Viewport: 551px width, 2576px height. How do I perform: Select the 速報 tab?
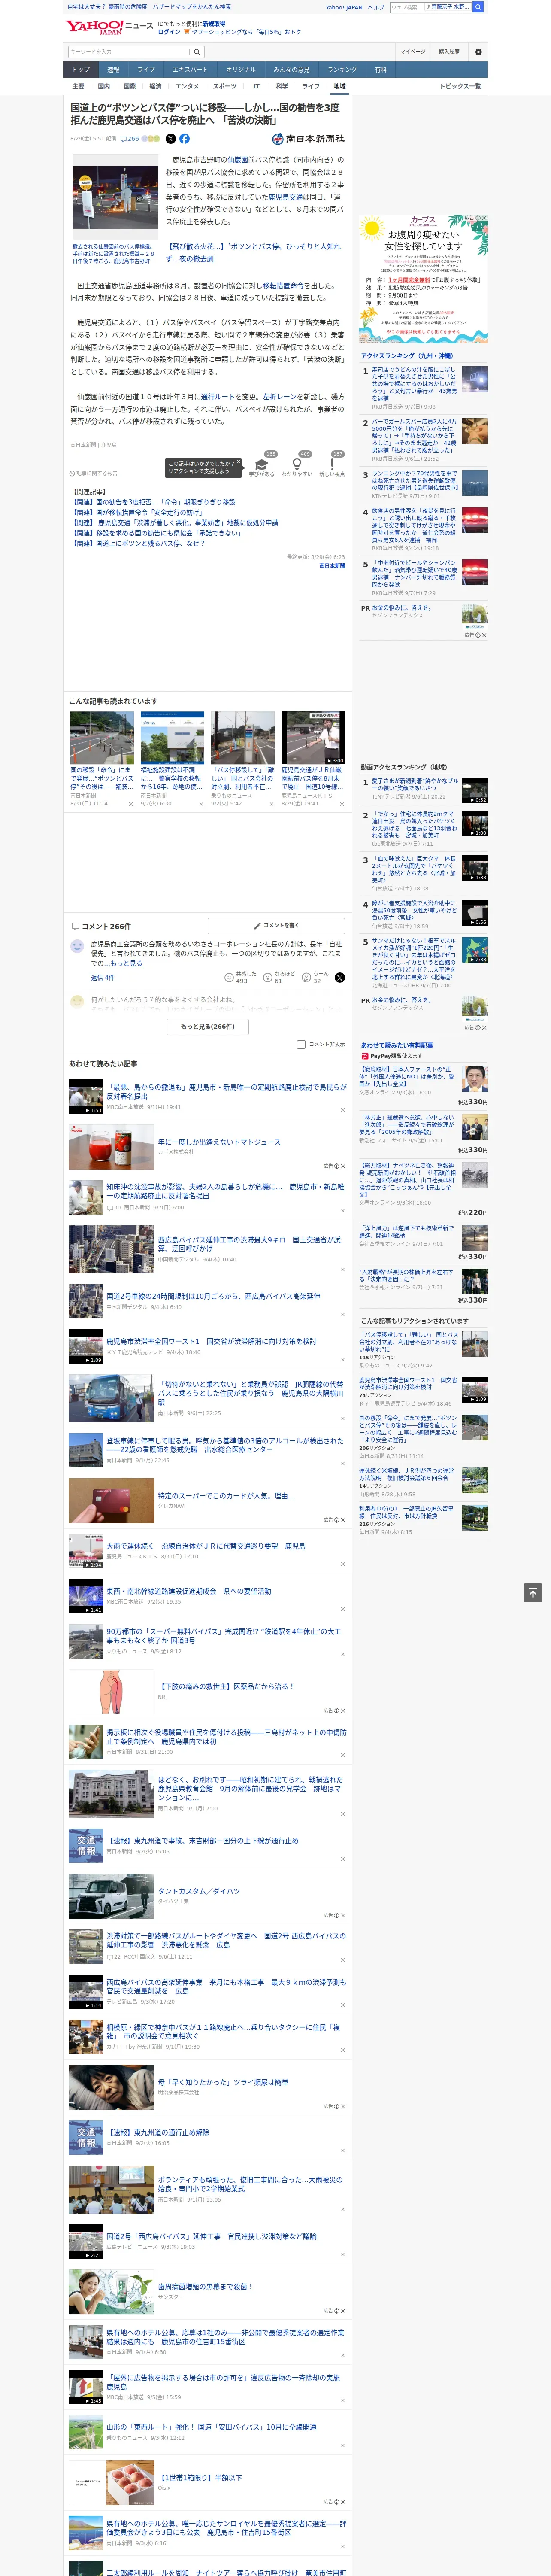pos(113,70)
